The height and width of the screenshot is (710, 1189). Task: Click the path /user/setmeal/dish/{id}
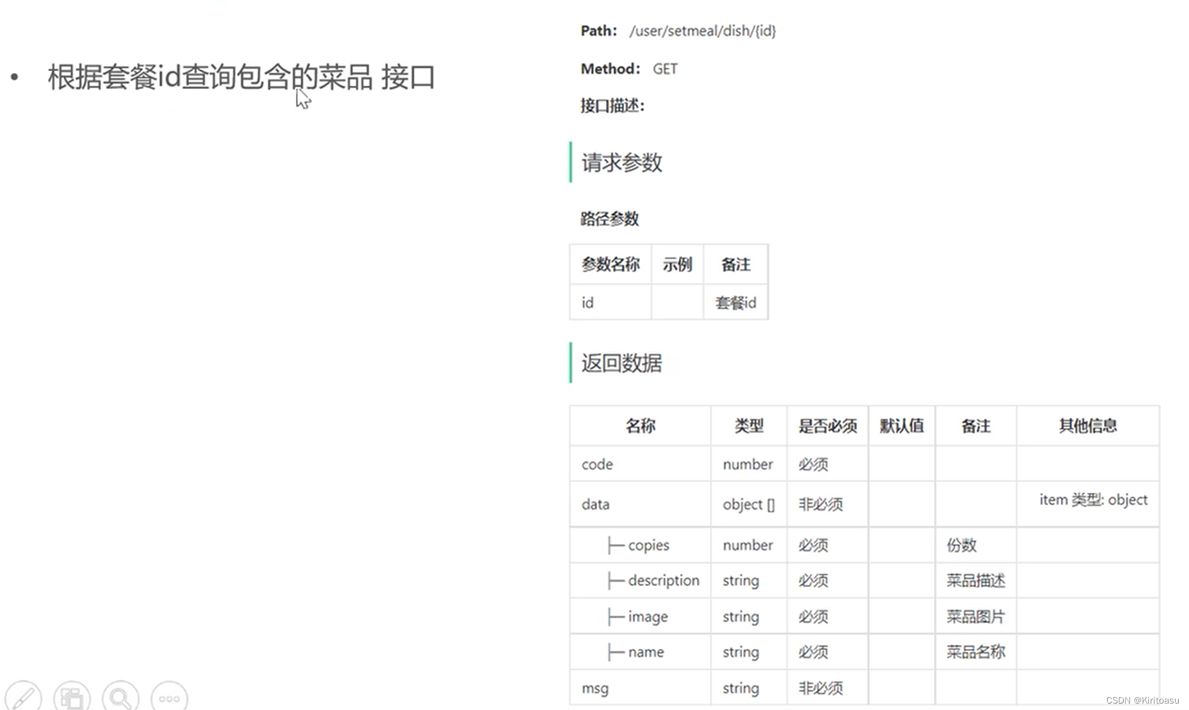tap(702, 30)
